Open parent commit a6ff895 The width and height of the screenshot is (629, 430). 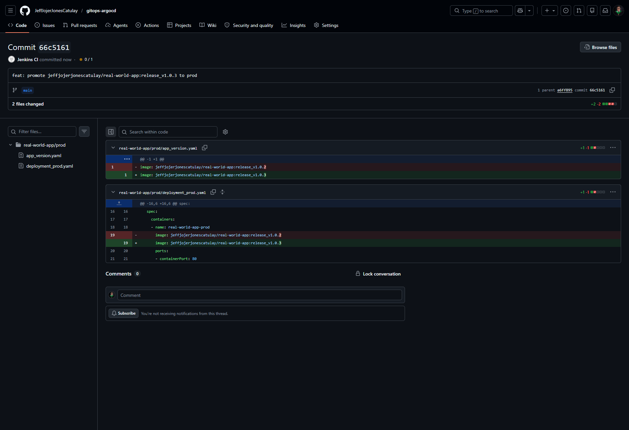point(565,90)
